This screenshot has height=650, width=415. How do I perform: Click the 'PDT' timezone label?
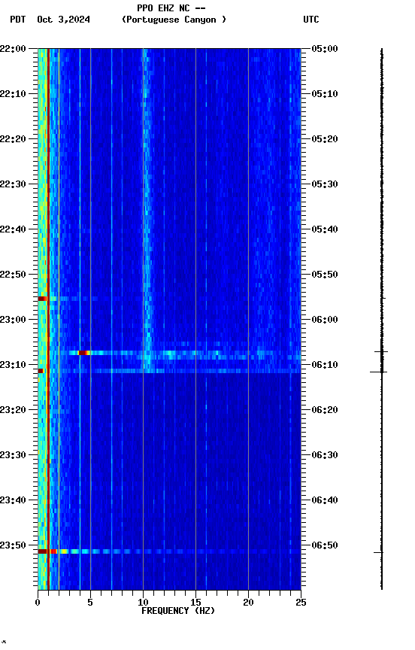point(18,20)
